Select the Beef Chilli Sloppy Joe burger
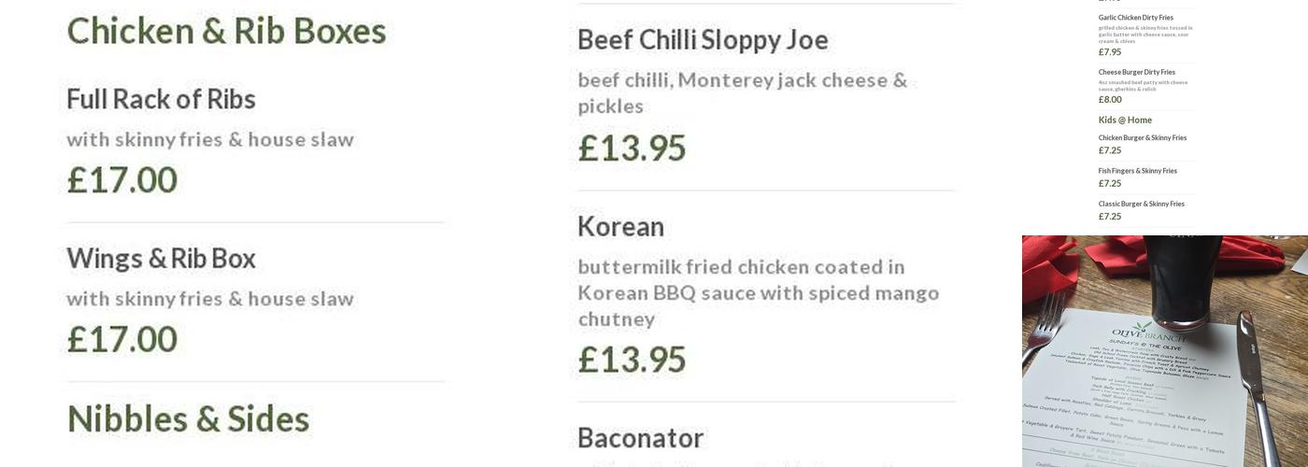This screenshot has width=1308, height=467. click(x=703, y=40)
